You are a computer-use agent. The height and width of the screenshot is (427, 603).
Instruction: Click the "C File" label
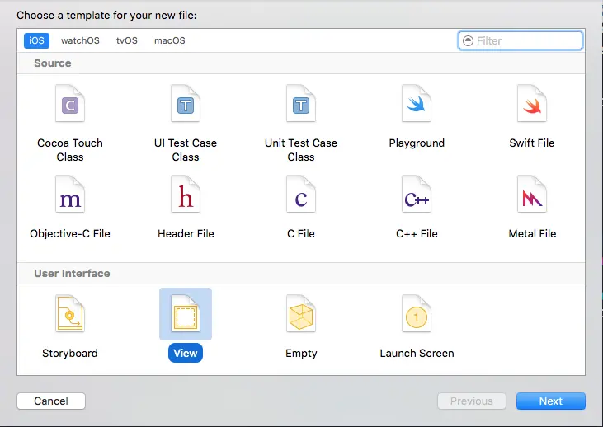[x=301, y=233]
